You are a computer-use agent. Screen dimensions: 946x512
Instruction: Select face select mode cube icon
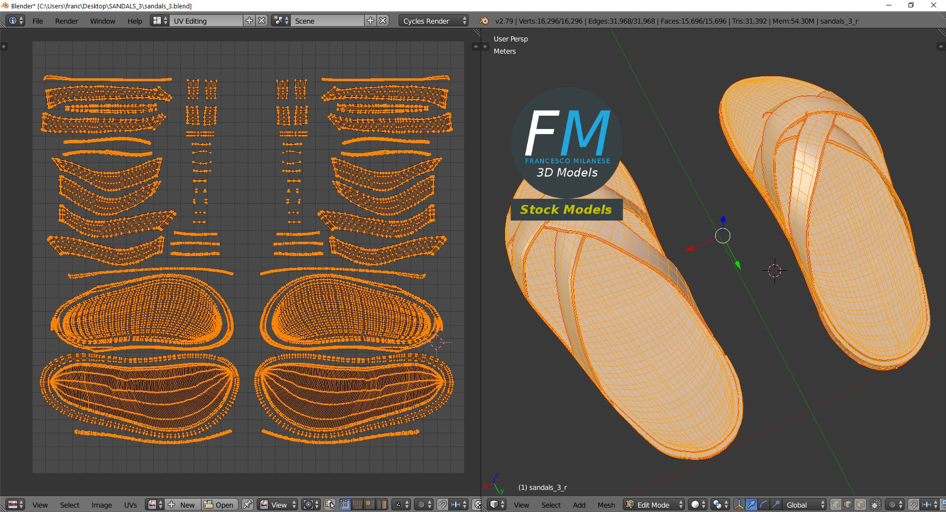[860, 505]
